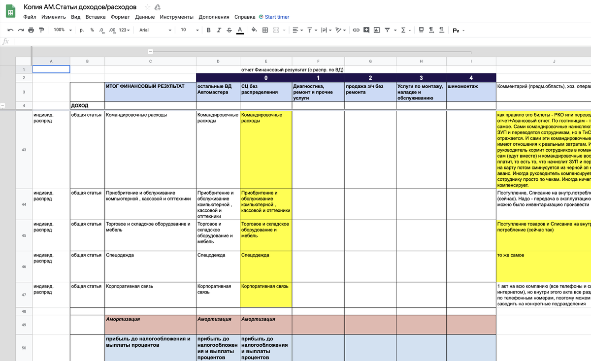The height and width of the screenshot is (361, 591).
Task: Click the Start timer link
Action: [277, 17]
